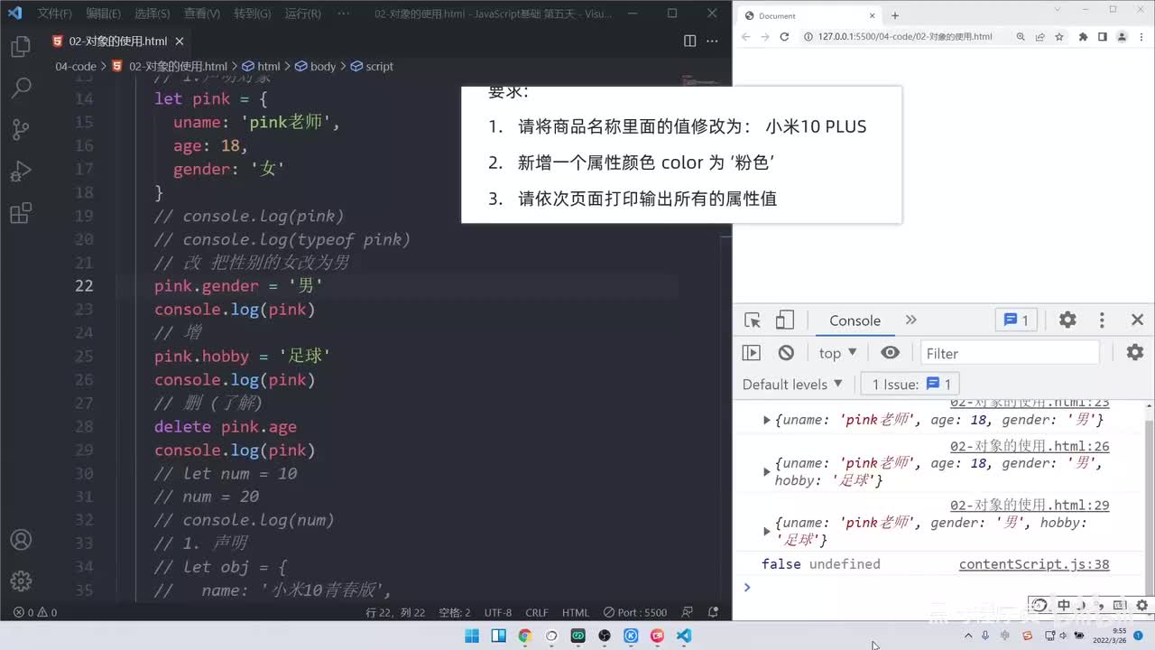This screenshot has height=650, width=1155.
Task: Open the 运行(R) menu
Action: [x=302, y=14]
